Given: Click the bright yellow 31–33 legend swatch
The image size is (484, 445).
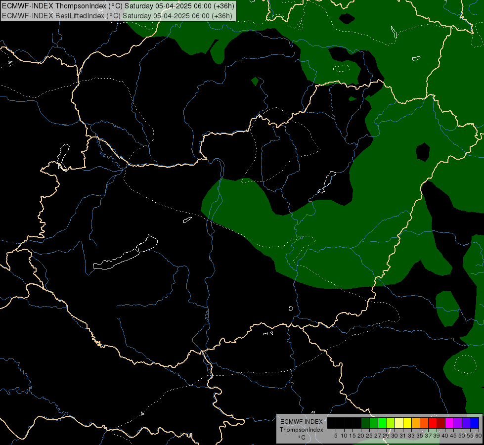Looking at the screenshot, I should click(x=407, y=423).
